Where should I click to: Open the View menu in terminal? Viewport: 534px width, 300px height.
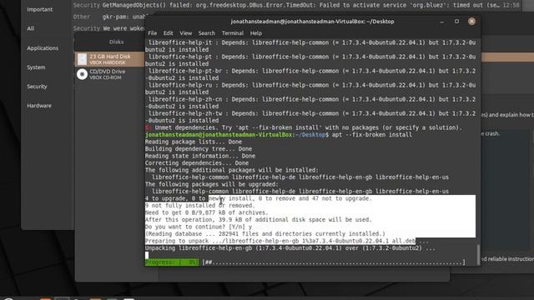pyautogui.click(x=185, y=33)
